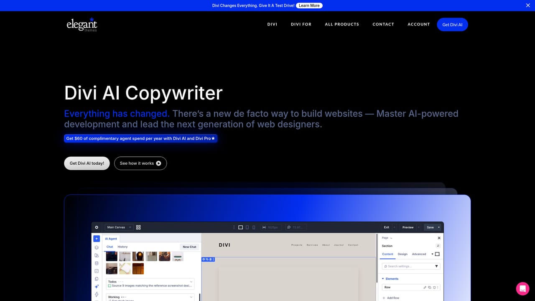The image size is (535, 301).
Task: Click Get Divi AI today! button
Action: tap(87, 163)
